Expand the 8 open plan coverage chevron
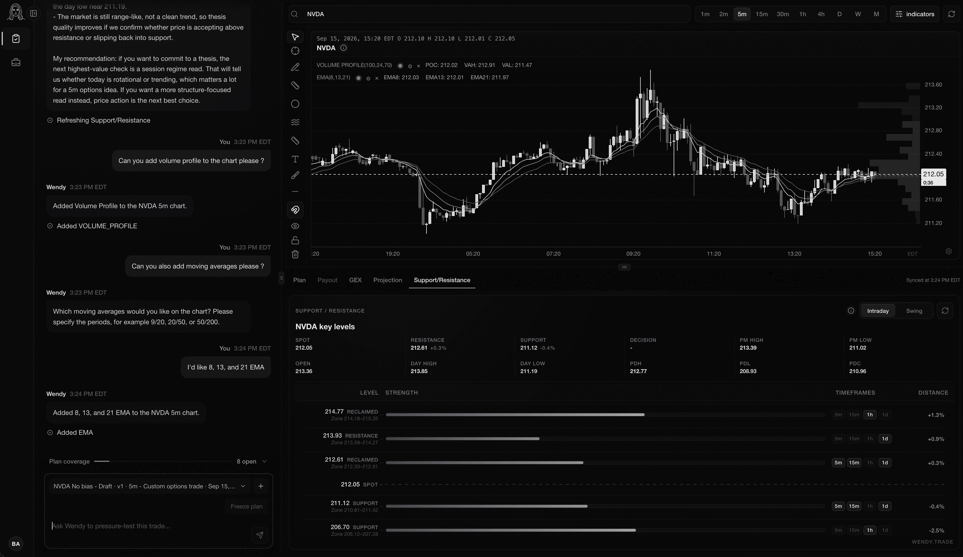 pos(264,462)
